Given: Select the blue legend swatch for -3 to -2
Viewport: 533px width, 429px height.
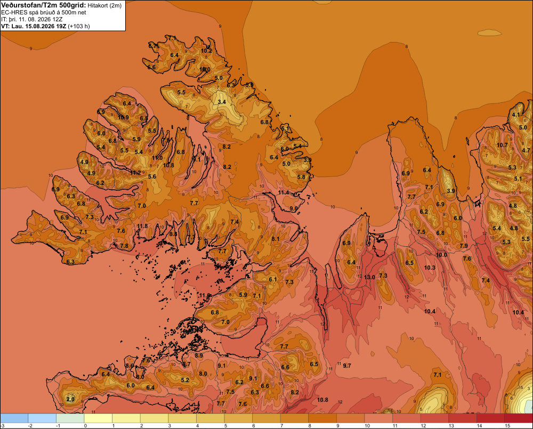Looking at the screenshot, I should 14,418.
